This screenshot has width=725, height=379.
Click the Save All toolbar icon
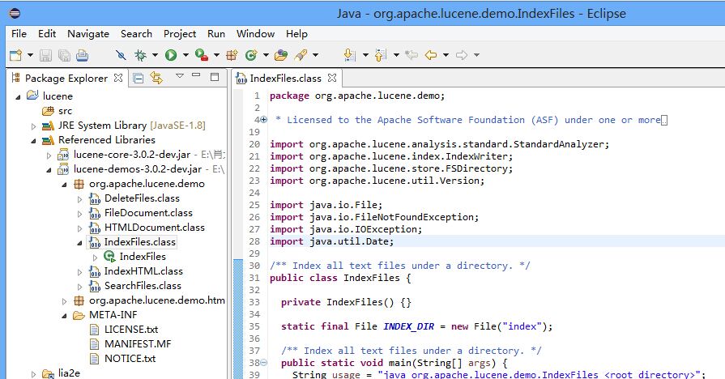[64, 55]
